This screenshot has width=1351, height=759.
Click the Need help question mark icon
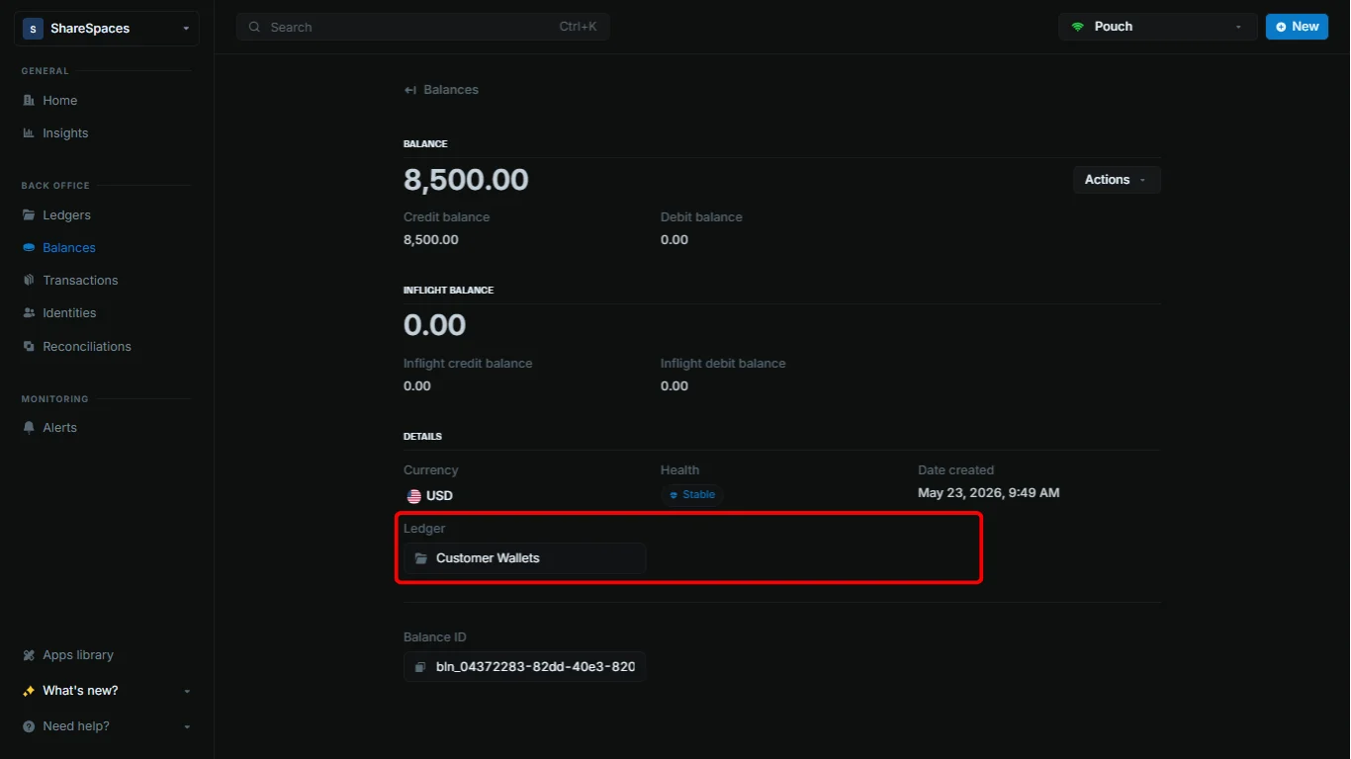click(x=29, y=725)
